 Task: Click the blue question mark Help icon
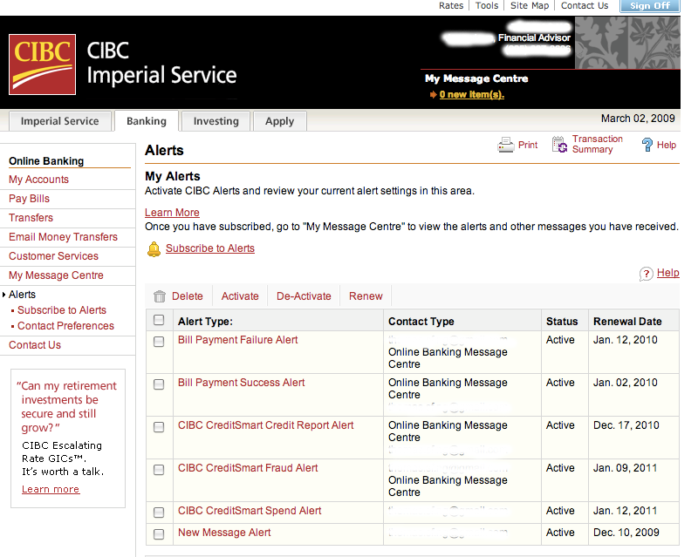pyautogui.click(x=647, y=145)
